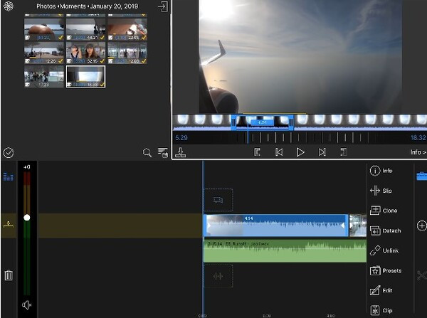Tap the 'January 20, 2019' breadcrumb label
Screen dimensions: 427x318
click(114, 6)
